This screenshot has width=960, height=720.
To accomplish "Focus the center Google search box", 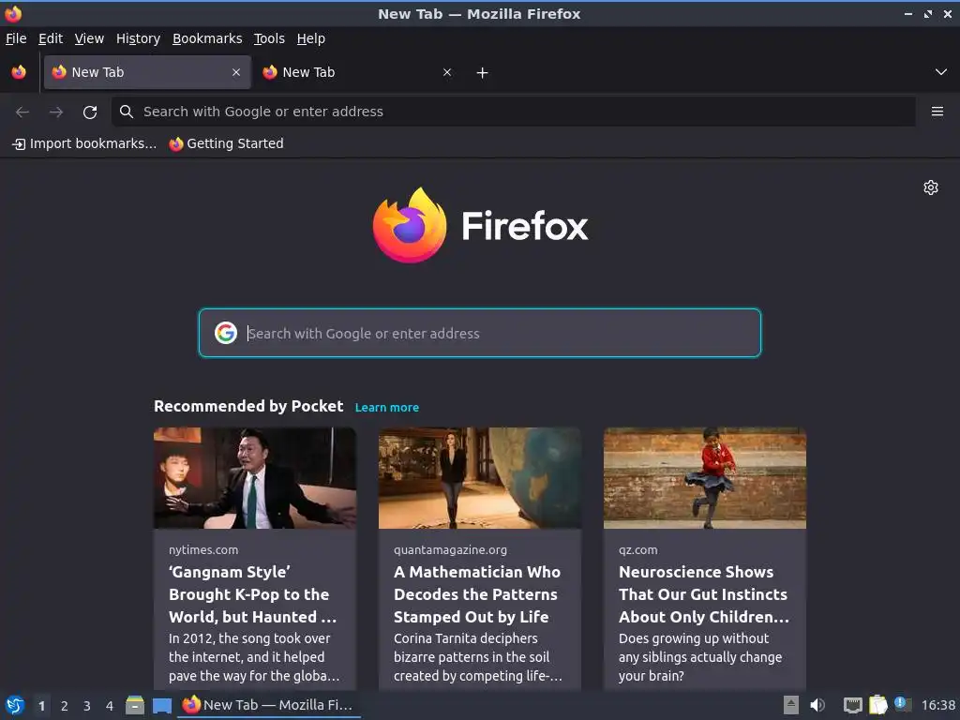I will click(x=480, y=333).
